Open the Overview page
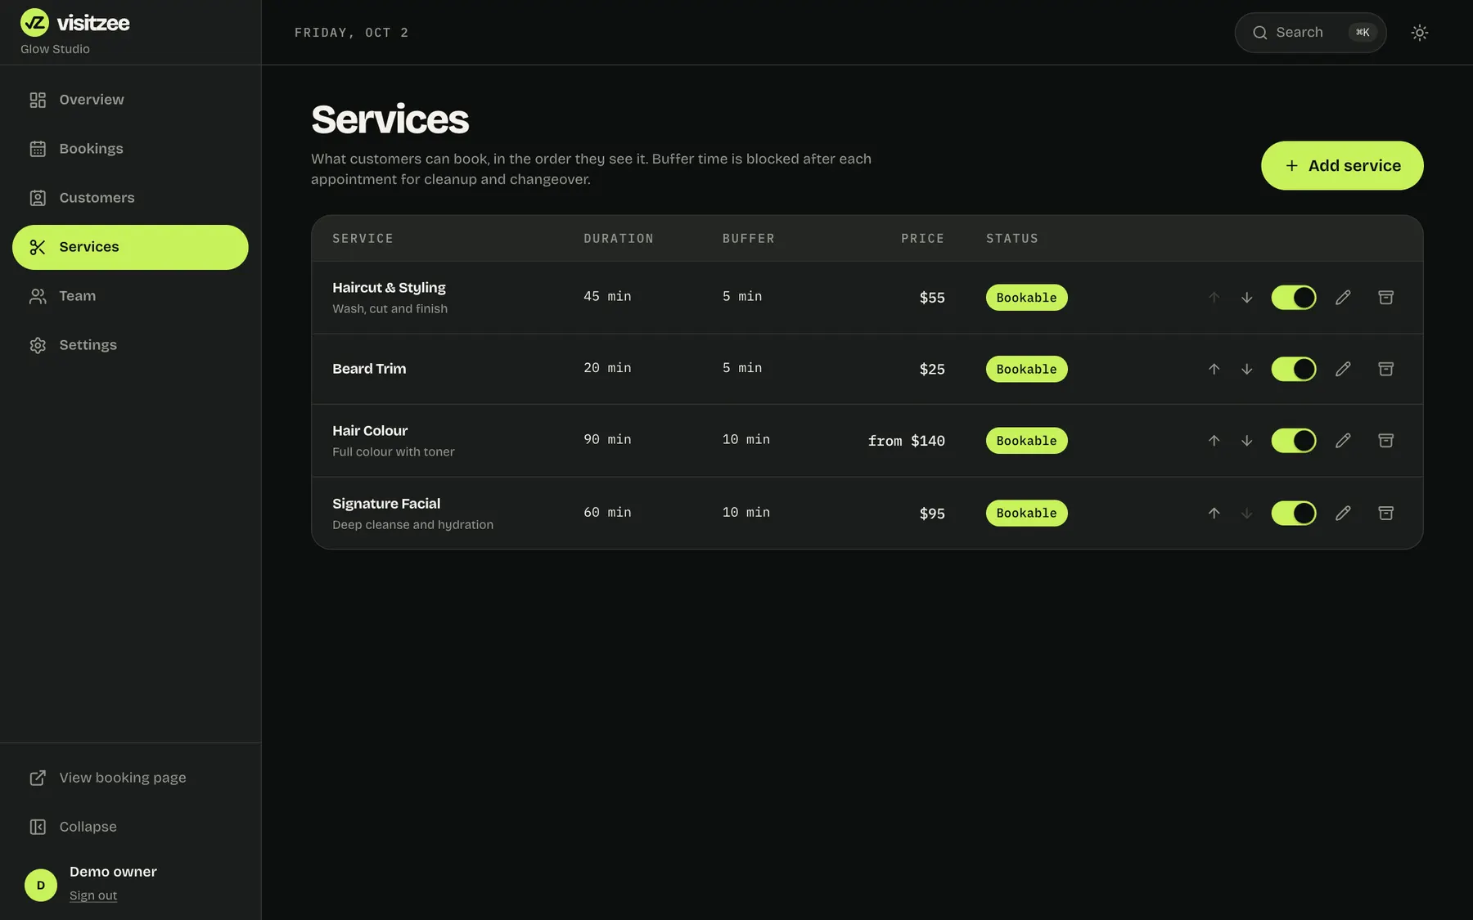 pos(130,100)
